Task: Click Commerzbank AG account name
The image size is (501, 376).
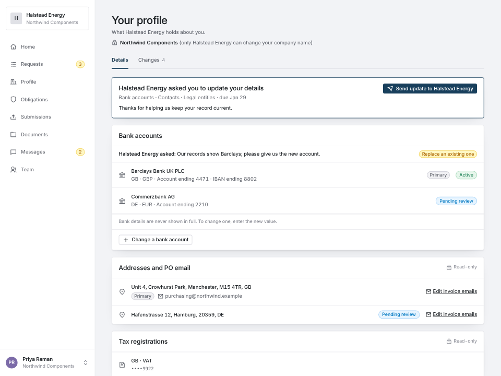Action: 153,197
